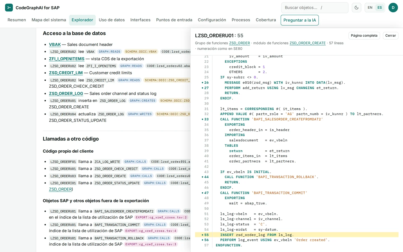View the Cobertura tab

(266, 20)
